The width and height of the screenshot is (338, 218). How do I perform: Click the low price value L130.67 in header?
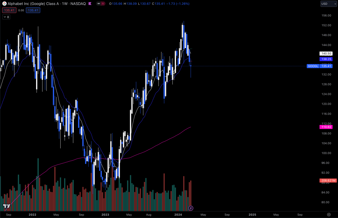(x=144, y=4)
